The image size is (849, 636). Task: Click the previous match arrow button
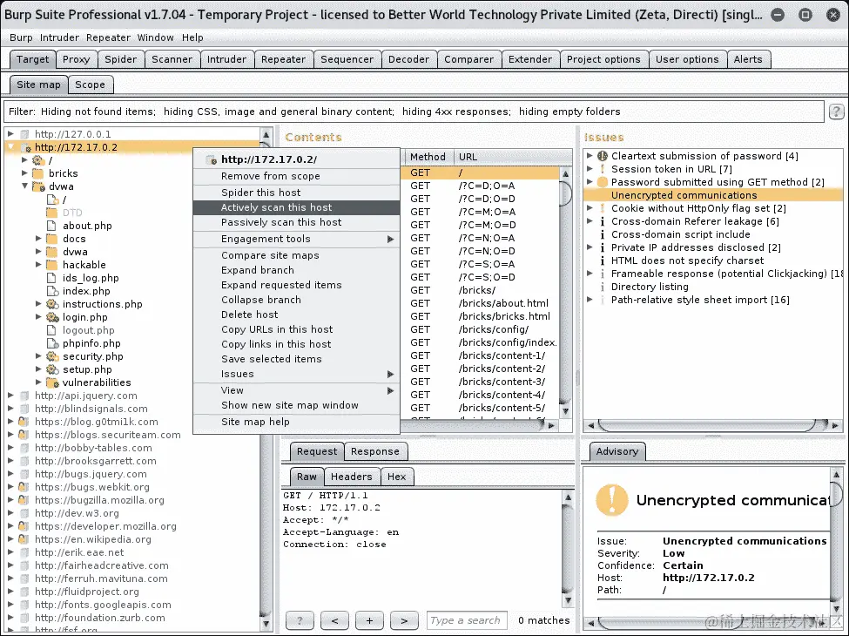click(x=334, y=621)
